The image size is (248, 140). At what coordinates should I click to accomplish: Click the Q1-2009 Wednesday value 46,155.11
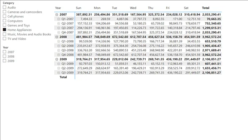click(x=139, y=64)
